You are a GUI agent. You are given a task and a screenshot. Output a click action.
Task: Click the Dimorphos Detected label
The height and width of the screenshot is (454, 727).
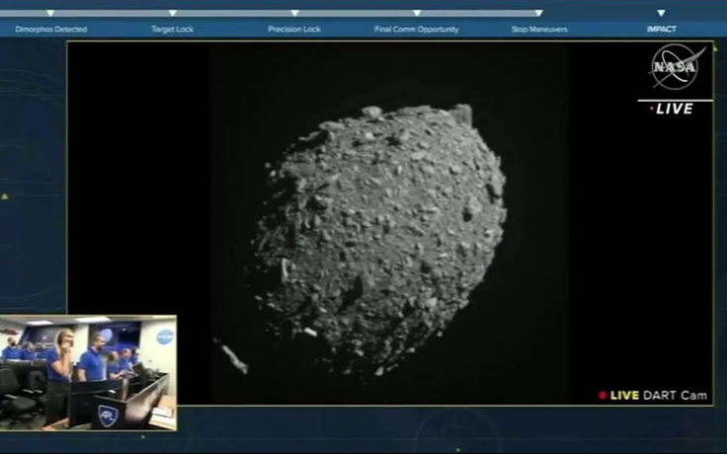[50, 30]
